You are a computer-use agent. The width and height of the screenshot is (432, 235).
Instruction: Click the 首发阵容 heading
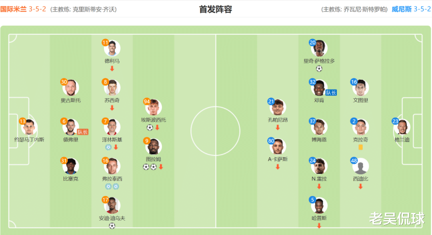tap(216, 9)
